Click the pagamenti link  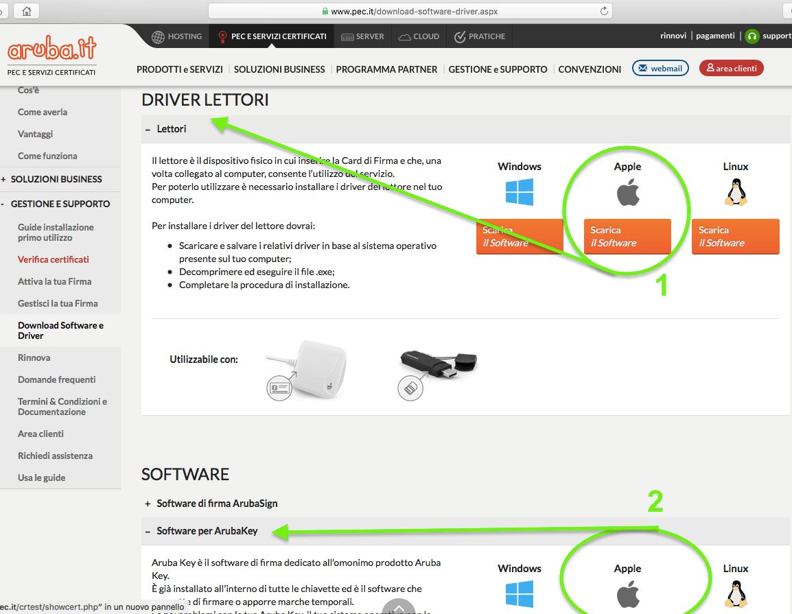715,36
